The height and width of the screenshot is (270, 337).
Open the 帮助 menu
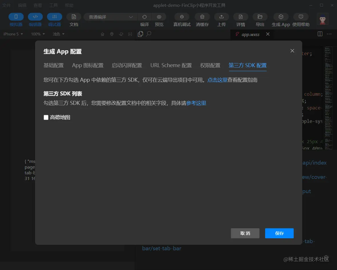coord(69,5)
